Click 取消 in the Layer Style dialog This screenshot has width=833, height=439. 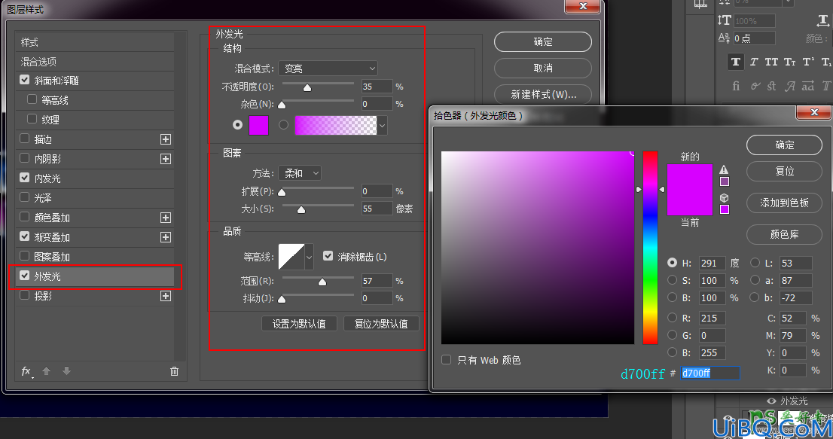(543, 68)
